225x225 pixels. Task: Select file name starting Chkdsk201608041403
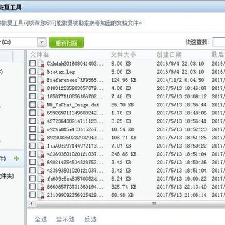[x=76, y=64]
